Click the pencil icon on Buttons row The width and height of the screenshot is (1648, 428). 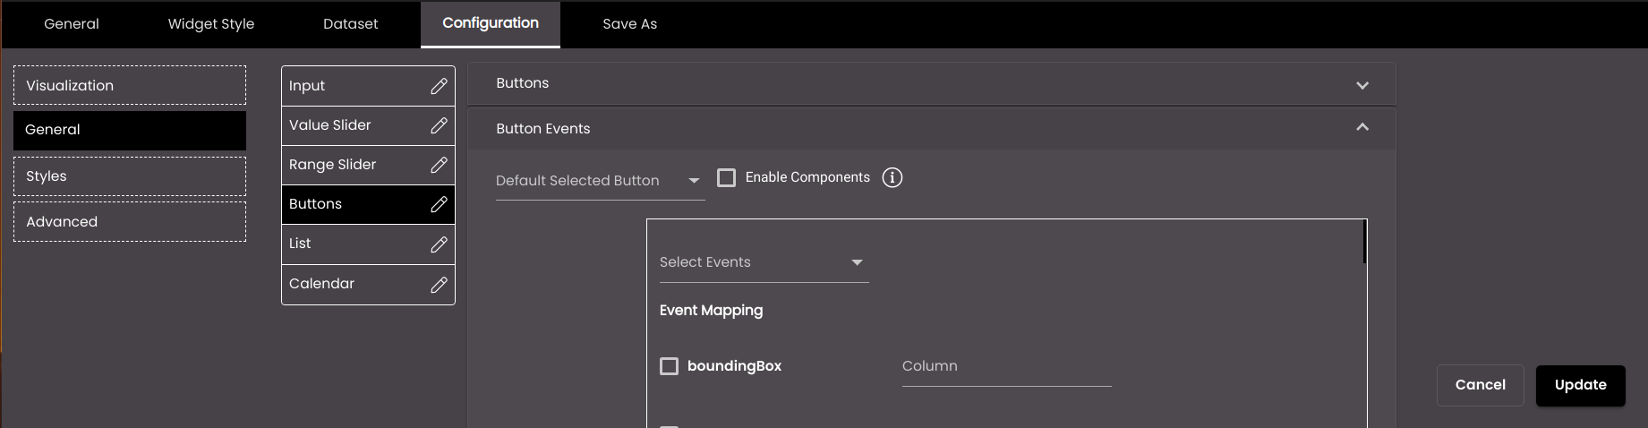tap(439, 204)
